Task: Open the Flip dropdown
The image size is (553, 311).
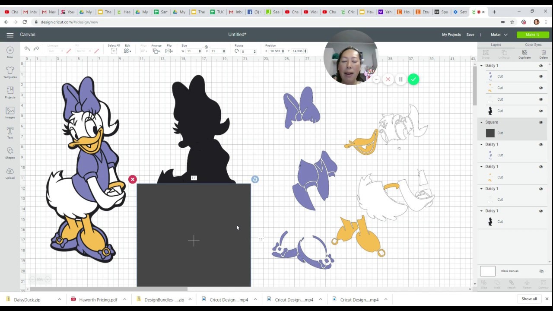Action: [x=169, y=51]
